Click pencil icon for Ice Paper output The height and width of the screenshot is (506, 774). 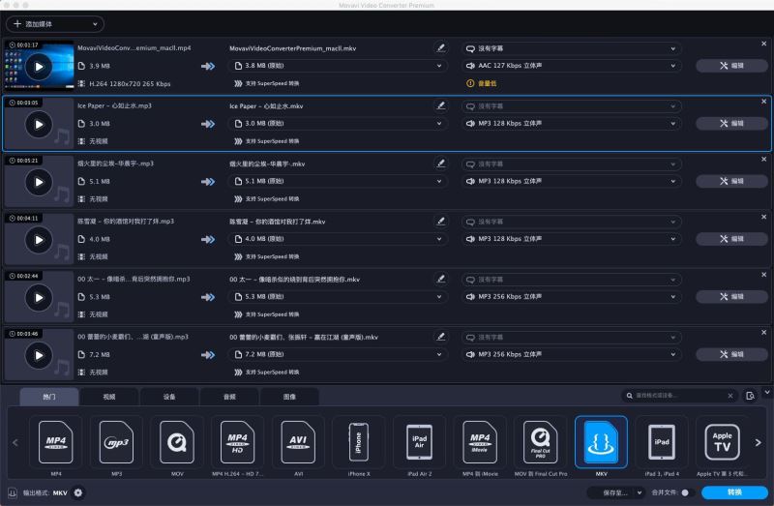click(x=441, y=105)
